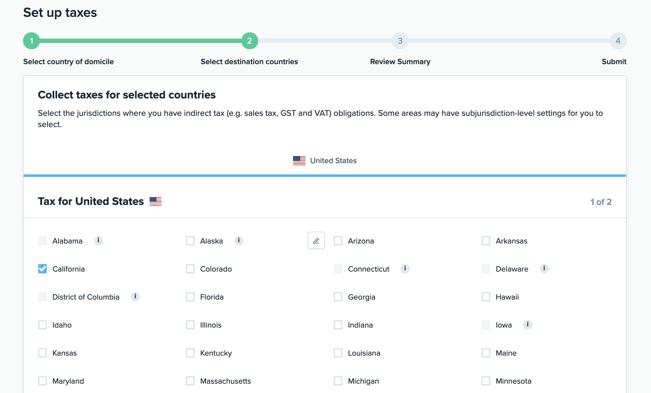Enable the Colorado checkbox
This screenshot has height=393, width=651.
pyautogui.click(x=190, y=269)
